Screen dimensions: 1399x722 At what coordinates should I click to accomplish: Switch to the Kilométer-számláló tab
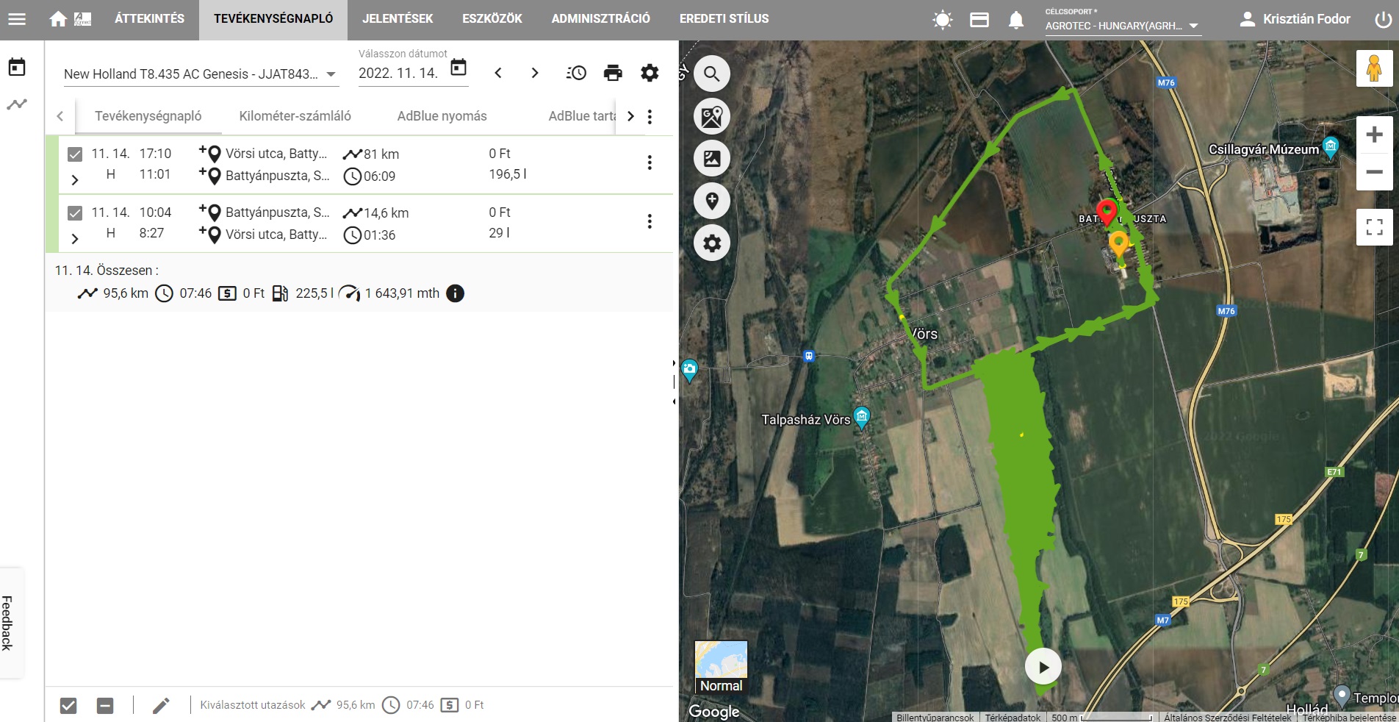pyautogui.click(x=295, y=116)
